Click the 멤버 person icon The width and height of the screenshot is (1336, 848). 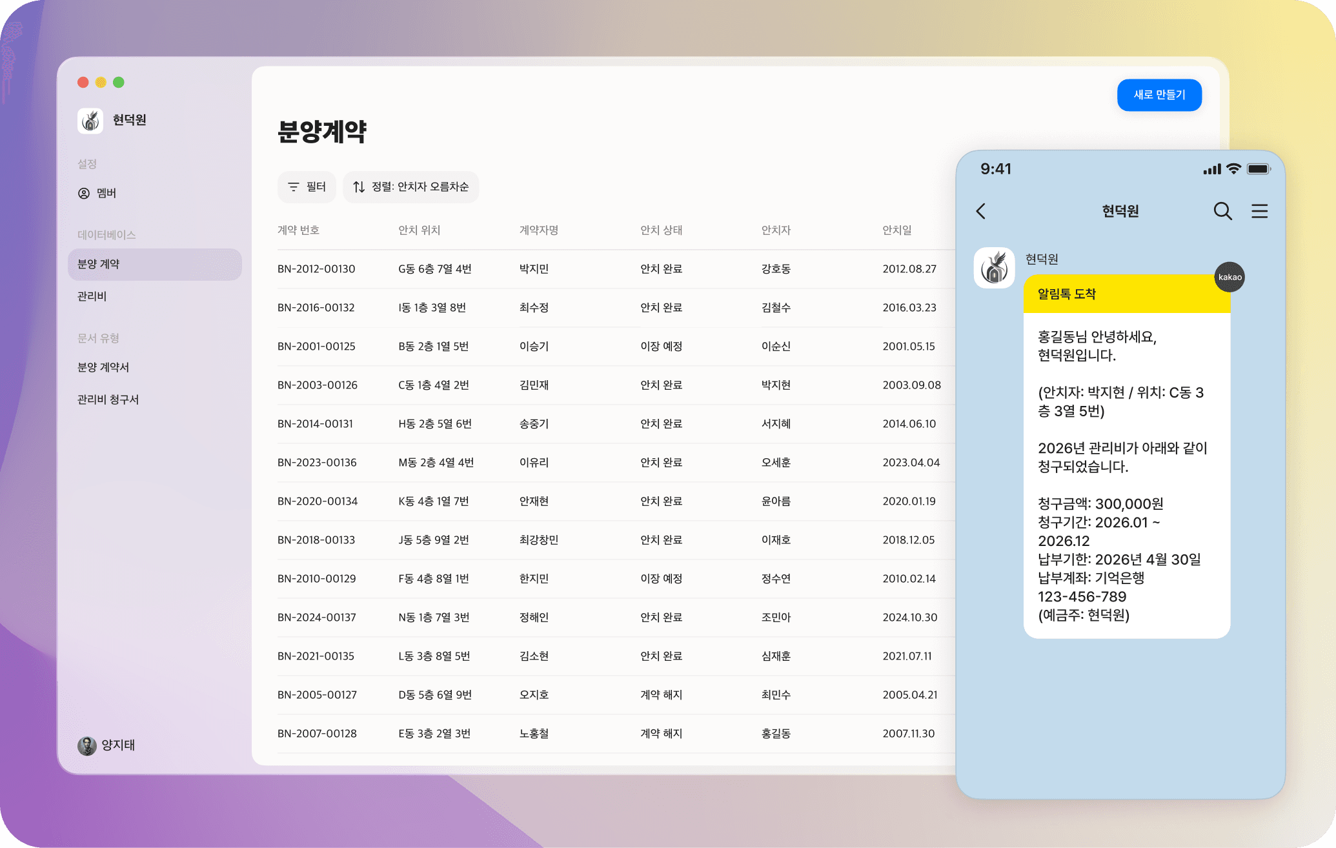pos(84,193)
